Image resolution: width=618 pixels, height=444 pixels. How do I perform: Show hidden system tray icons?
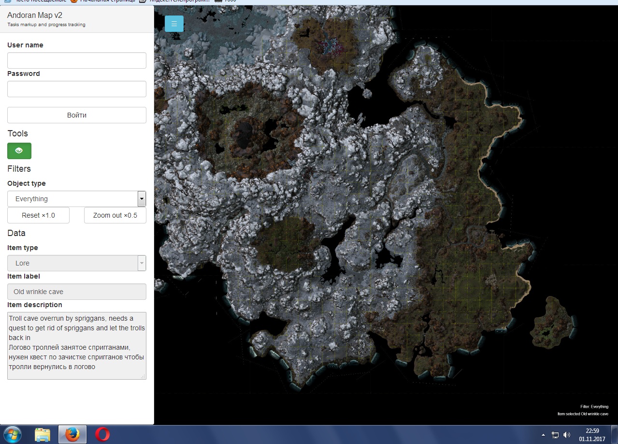point(543,435)
